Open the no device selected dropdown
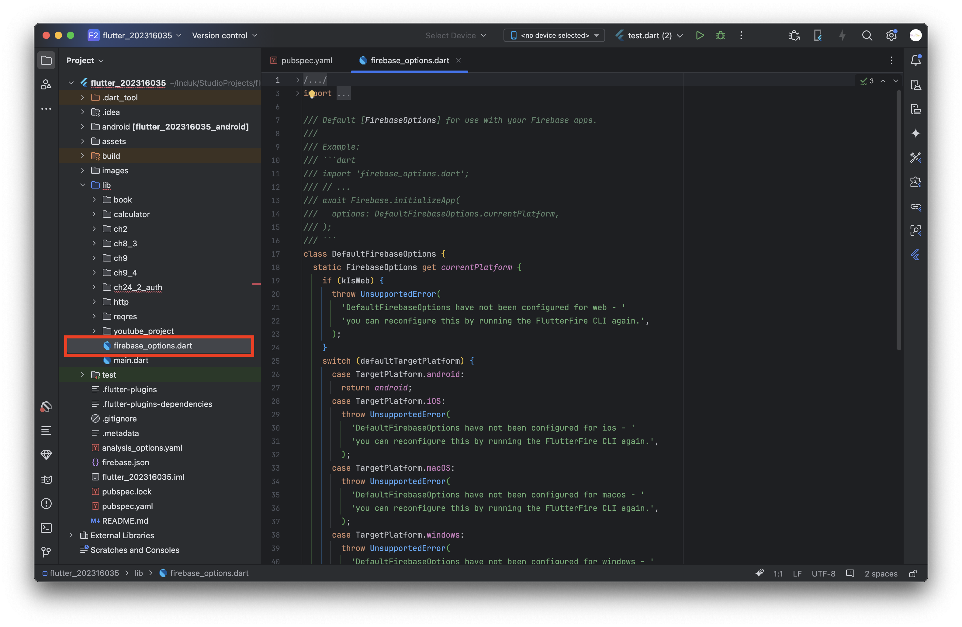The width and height of the screenshot is (962, 627). (554, 36)
